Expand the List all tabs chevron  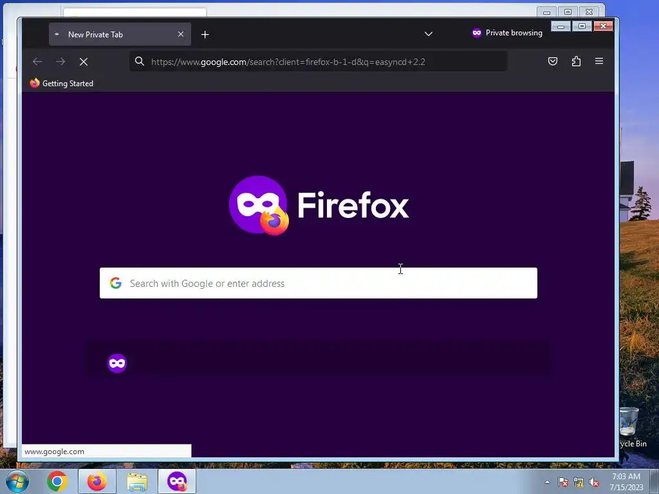pos(428,34)
